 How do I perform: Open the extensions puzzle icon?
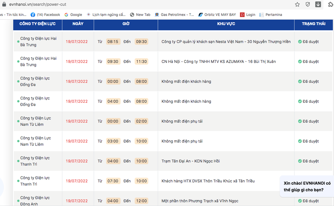tap(331, 4)
